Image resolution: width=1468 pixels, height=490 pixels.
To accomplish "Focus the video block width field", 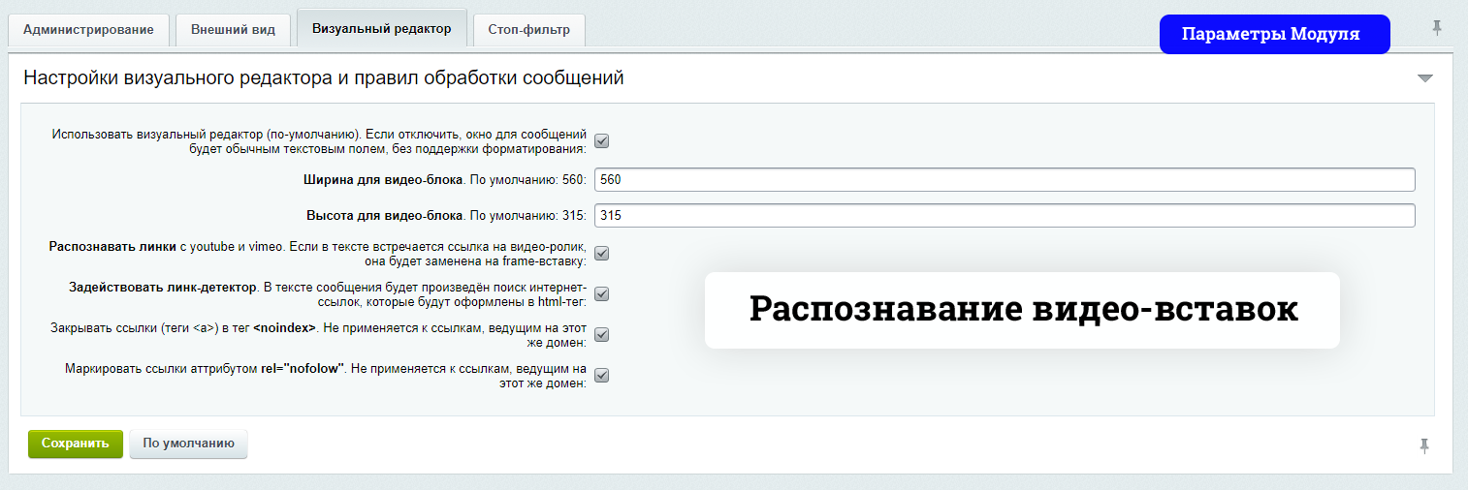I will (x=1004, y=180).
